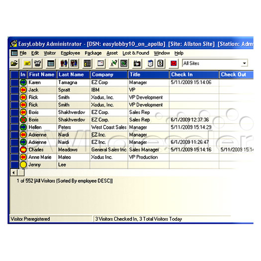Open the Window menu
This screenshot has width=261, height=261.
pos(162,53)
